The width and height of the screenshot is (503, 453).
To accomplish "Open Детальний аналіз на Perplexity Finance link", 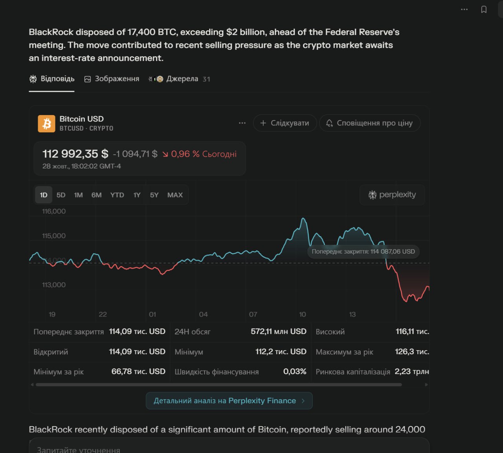I will (229, 401).
